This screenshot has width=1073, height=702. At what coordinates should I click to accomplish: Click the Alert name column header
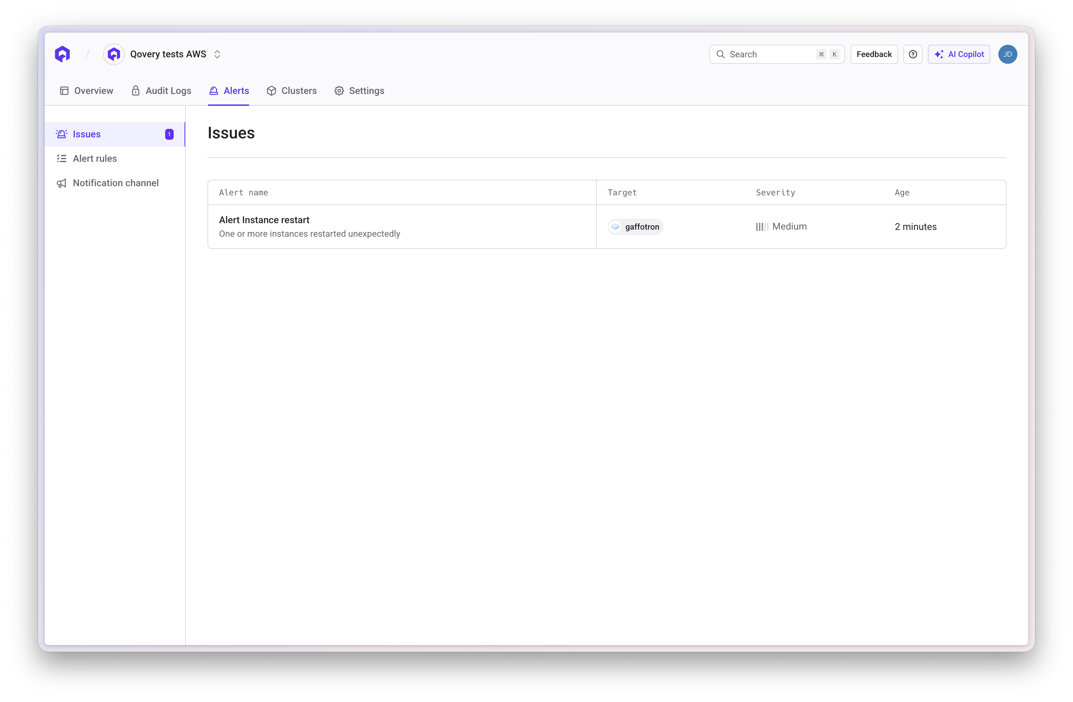tap(243, 193)
